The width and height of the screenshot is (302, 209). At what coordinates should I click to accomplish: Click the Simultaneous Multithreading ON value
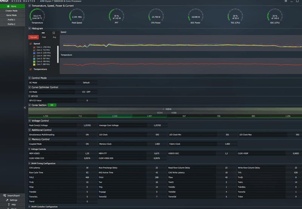[87, 135]
